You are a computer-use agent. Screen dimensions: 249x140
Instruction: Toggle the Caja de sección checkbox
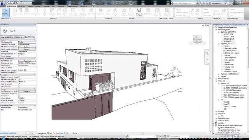click(19, 84)
